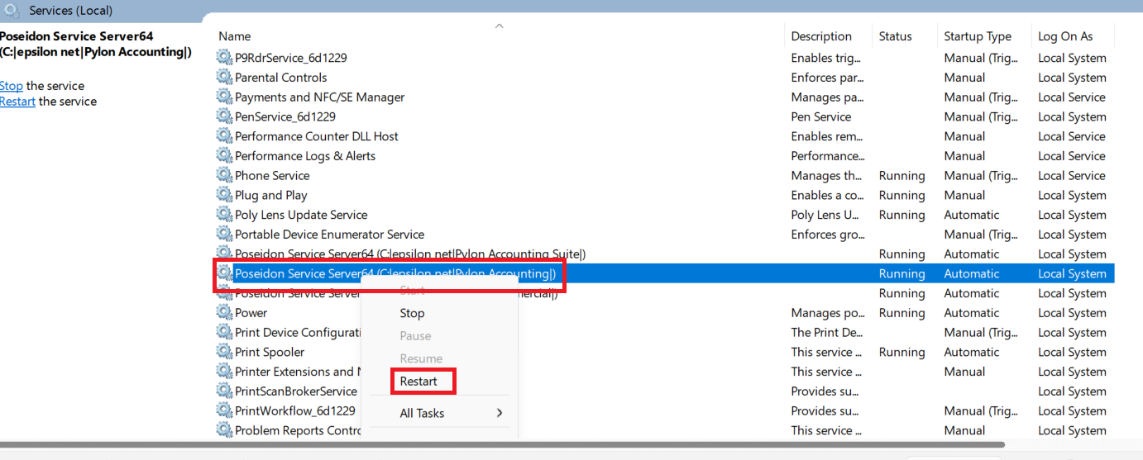Click the Poly Lens Update Service icon
1143x460 pixels.
(x=224, y=215)
